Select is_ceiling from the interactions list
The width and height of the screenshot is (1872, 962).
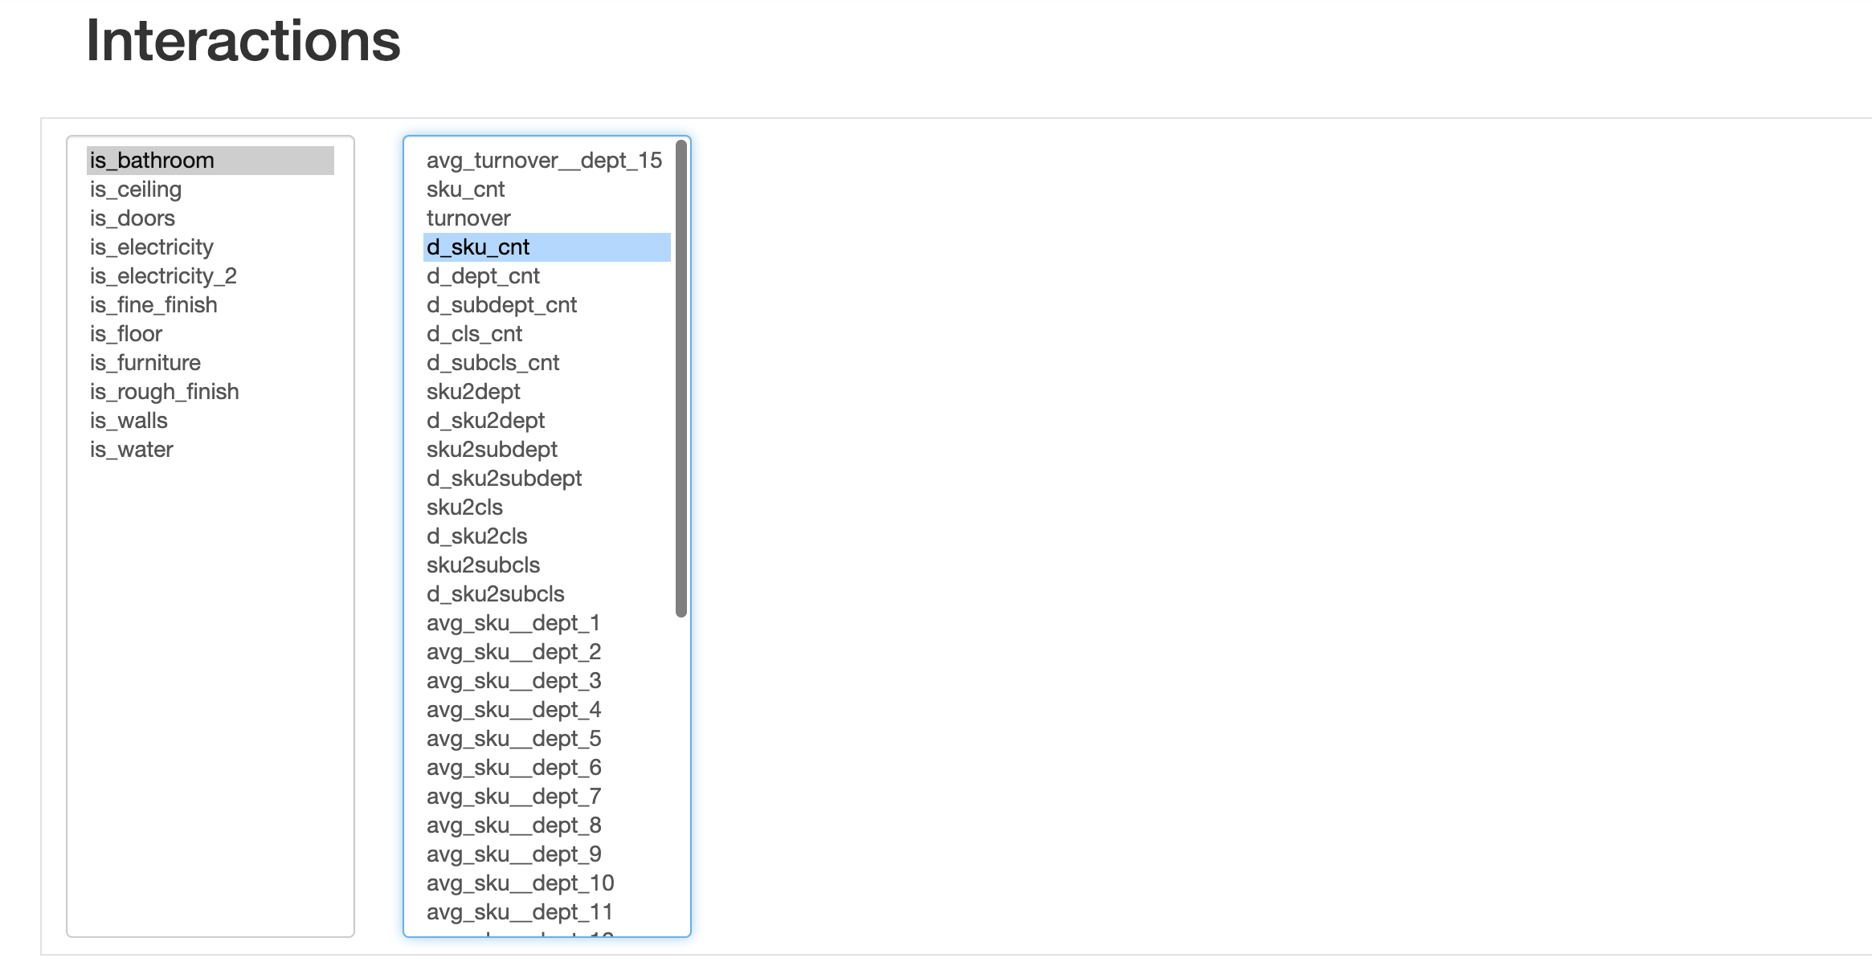135,189
